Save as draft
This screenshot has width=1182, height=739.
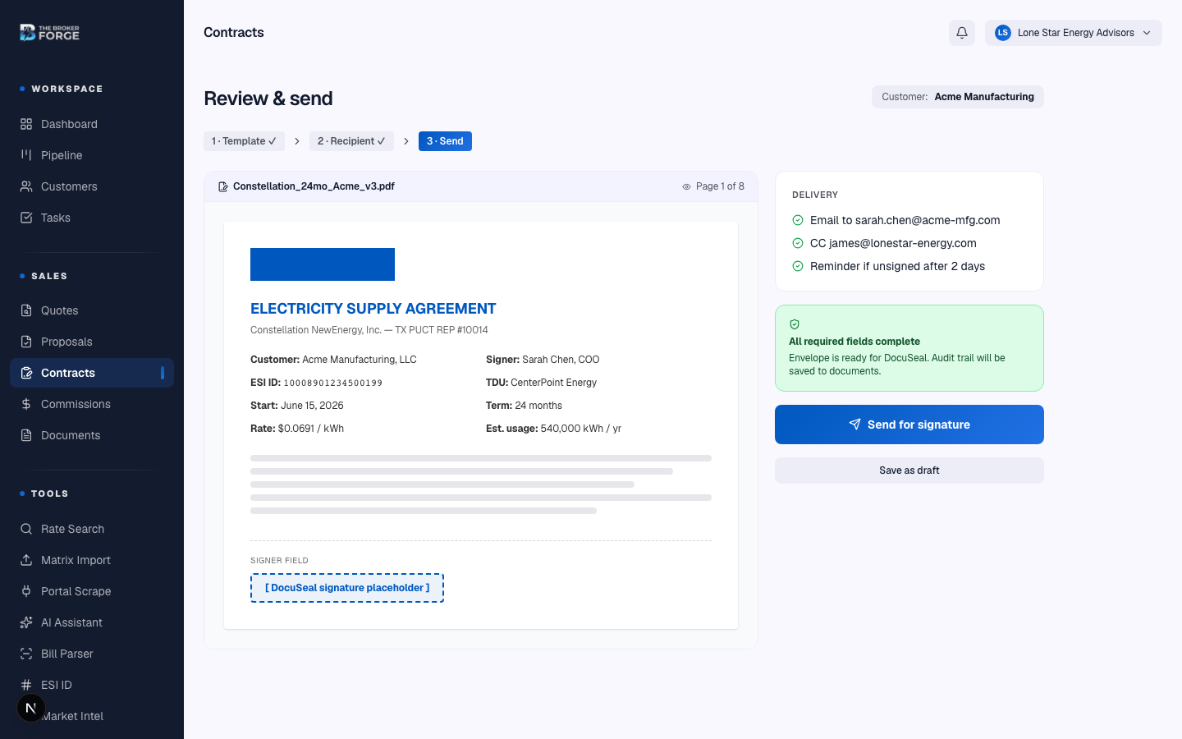coord(909,470)
